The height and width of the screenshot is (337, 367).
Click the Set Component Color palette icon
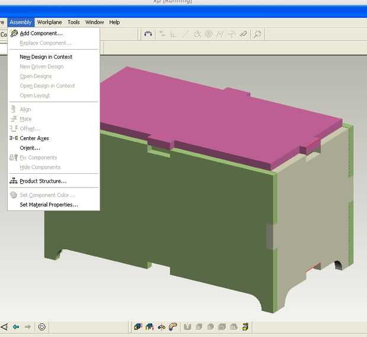(14, 195)
